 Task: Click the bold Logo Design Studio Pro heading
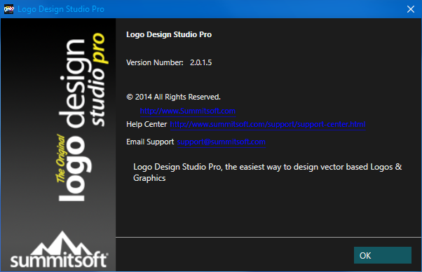pyautogui.click(x=169, y=35)
